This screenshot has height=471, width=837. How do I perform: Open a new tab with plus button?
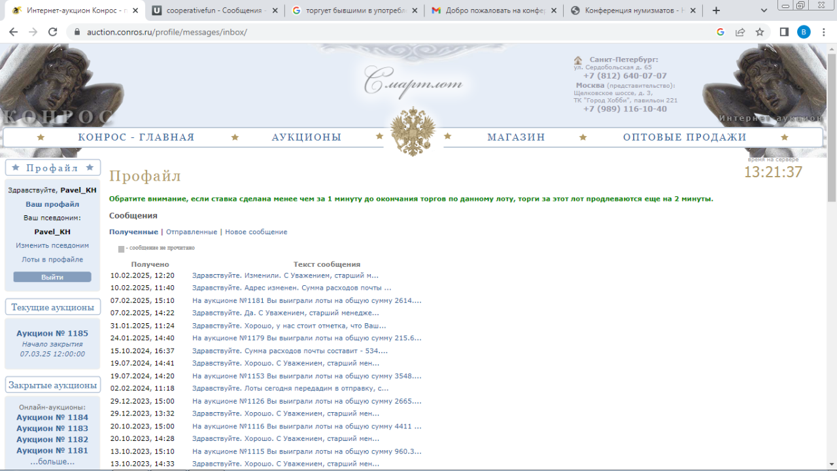716,10
